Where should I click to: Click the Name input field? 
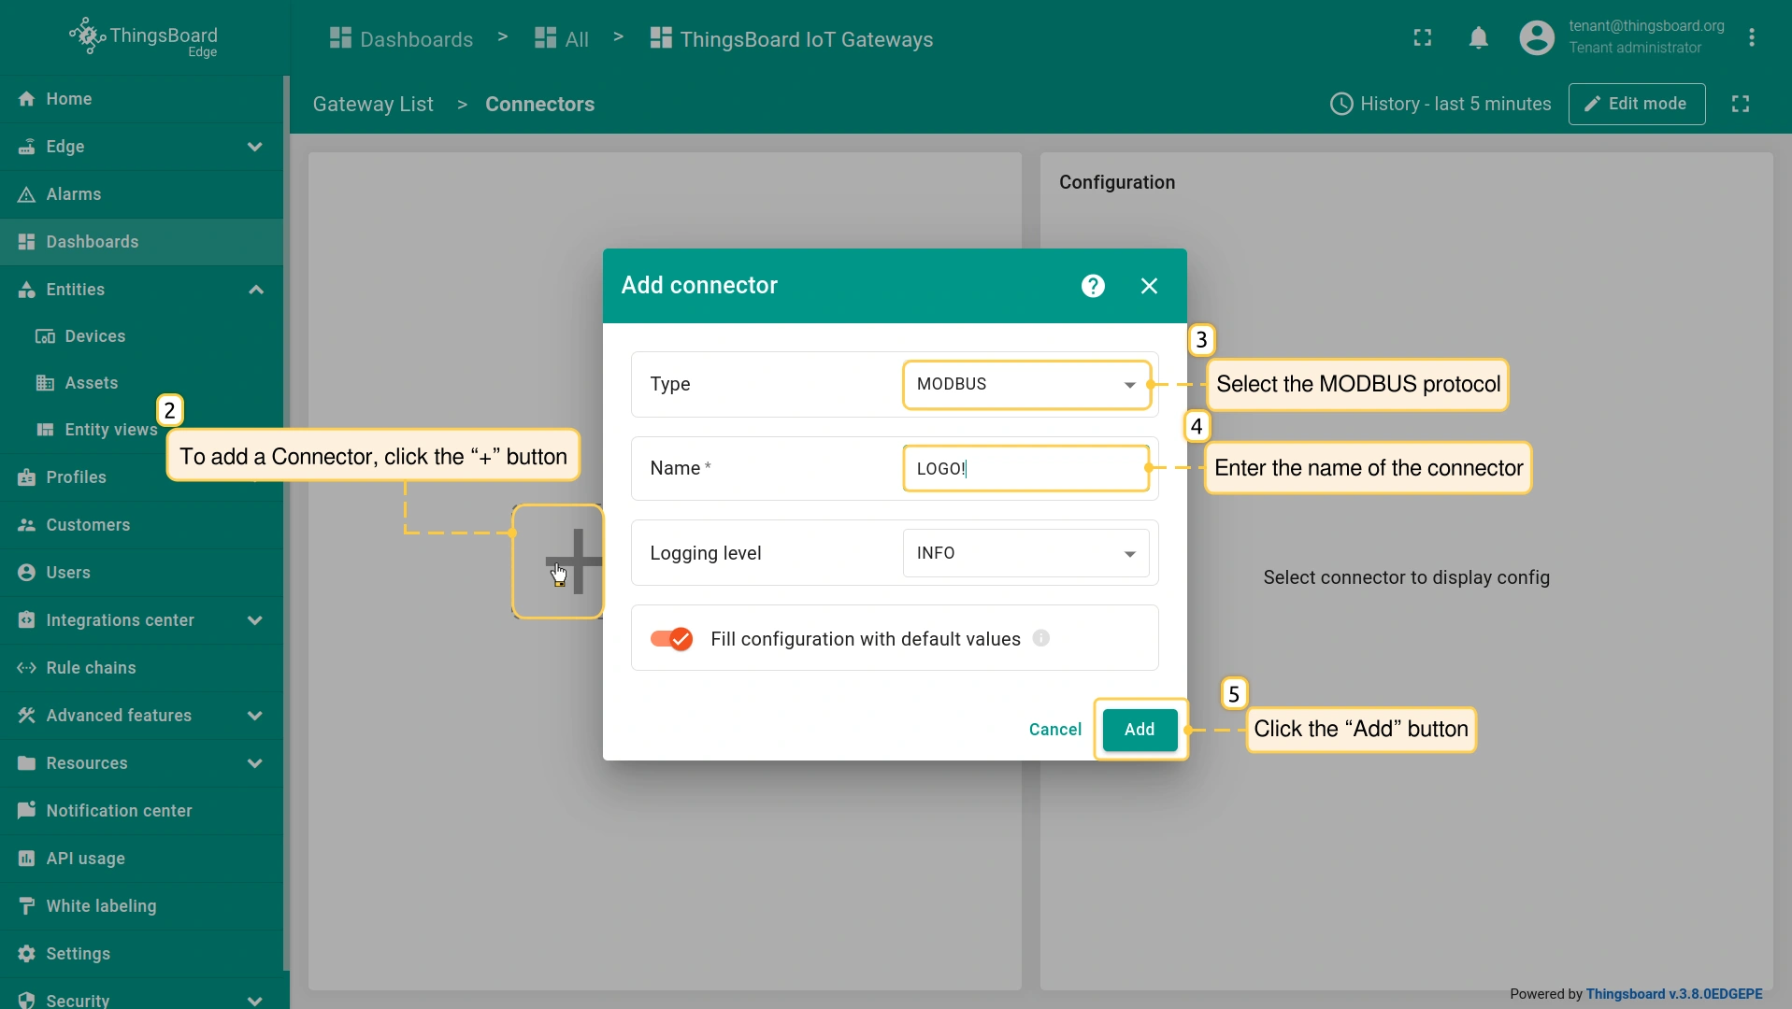tap(1025, 469)
